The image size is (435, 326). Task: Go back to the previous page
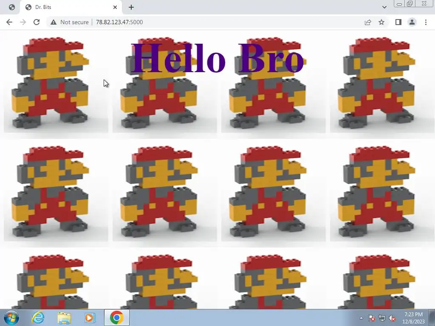point(9,22)
